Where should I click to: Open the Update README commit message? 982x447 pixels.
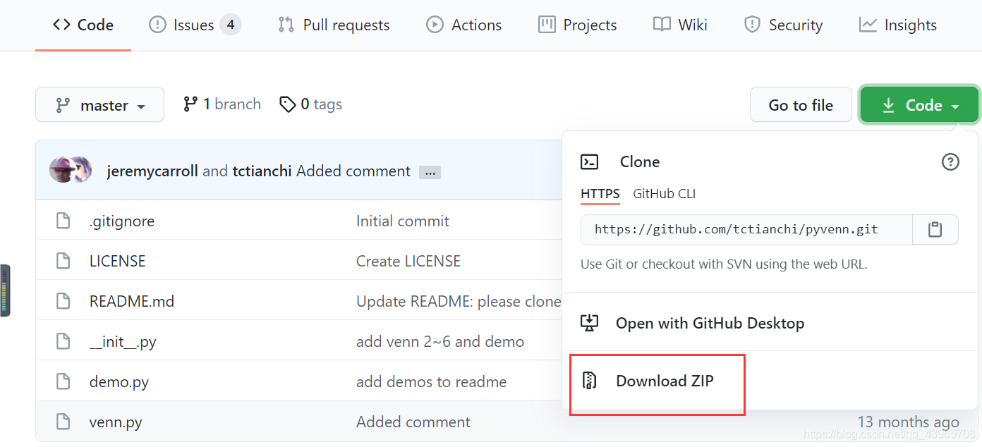point(459,302)
